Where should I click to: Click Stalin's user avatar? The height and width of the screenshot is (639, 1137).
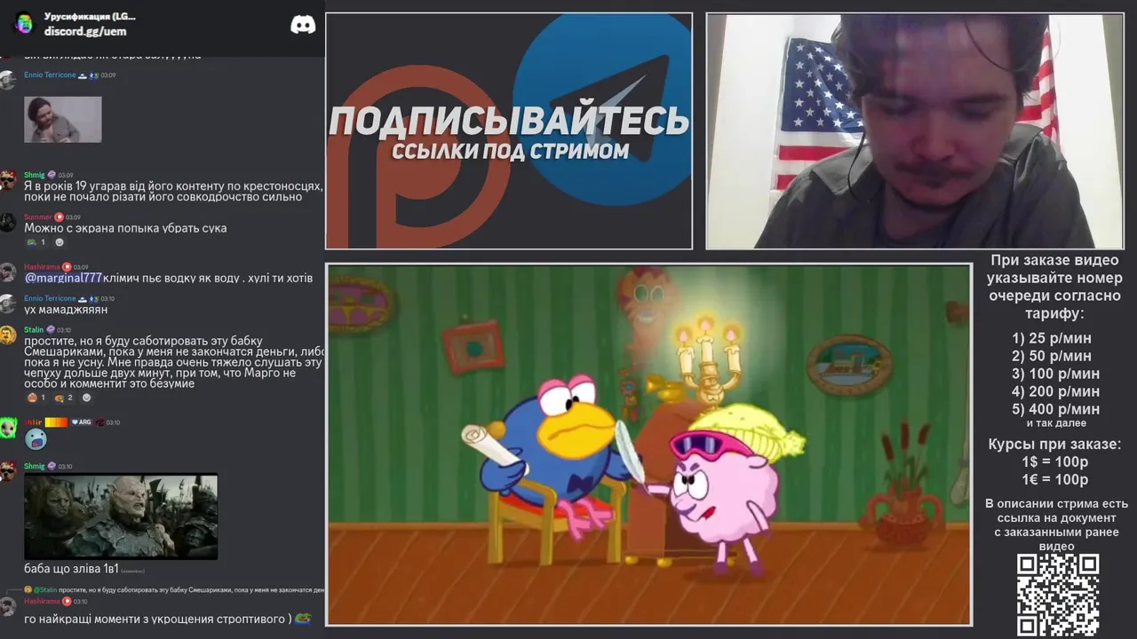click(x=8, y=335)
